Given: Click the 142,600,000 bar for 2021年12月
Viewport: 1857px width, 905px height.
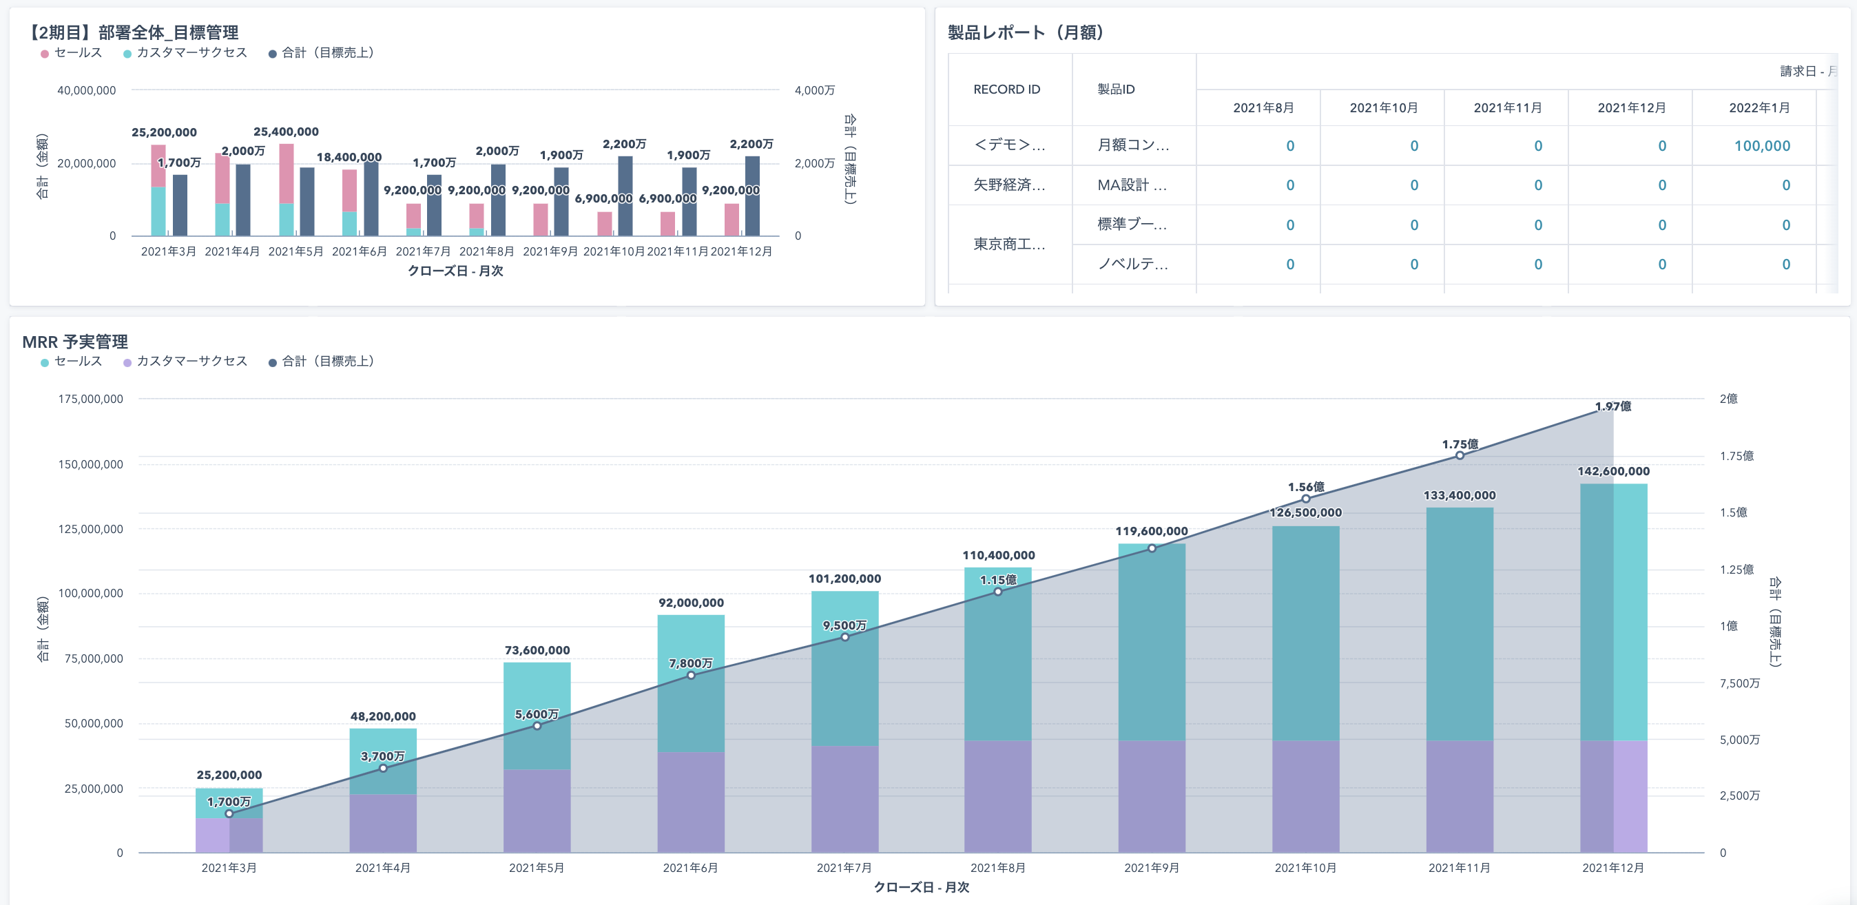Looking at the screenshot, I should (1613, 668).
